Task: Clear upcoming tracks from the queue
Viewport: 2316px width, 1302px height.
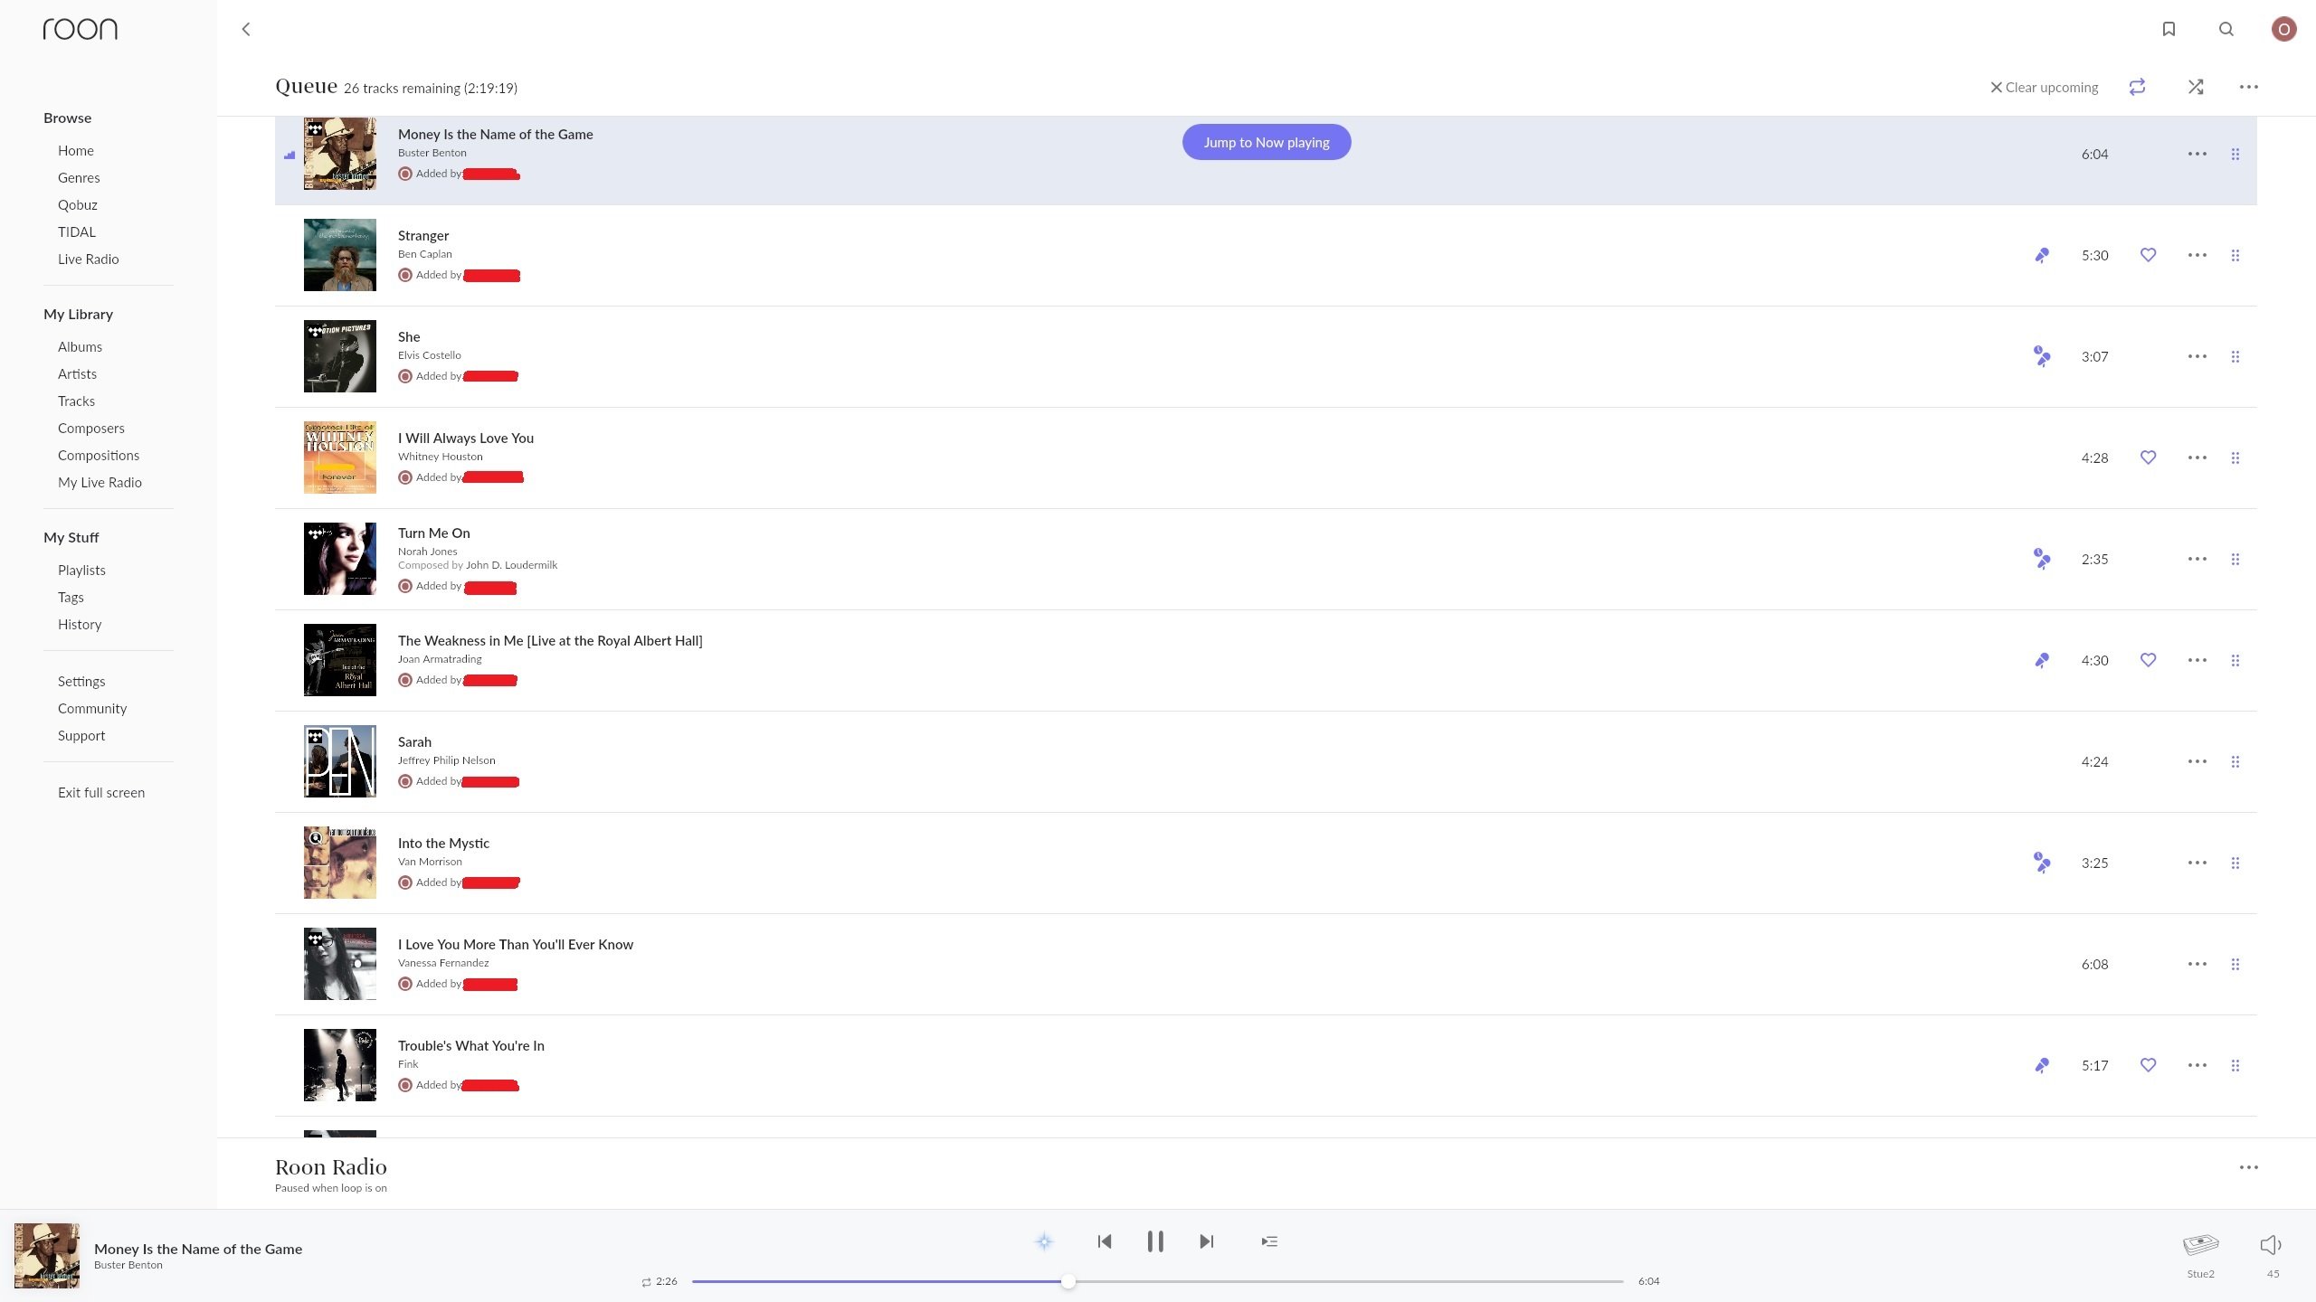Action: [x=2044, y=87]
